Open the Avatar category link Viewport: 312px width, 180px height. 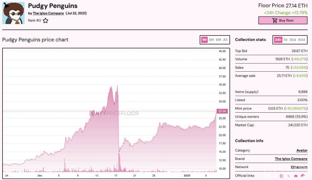tap(302, 150)
